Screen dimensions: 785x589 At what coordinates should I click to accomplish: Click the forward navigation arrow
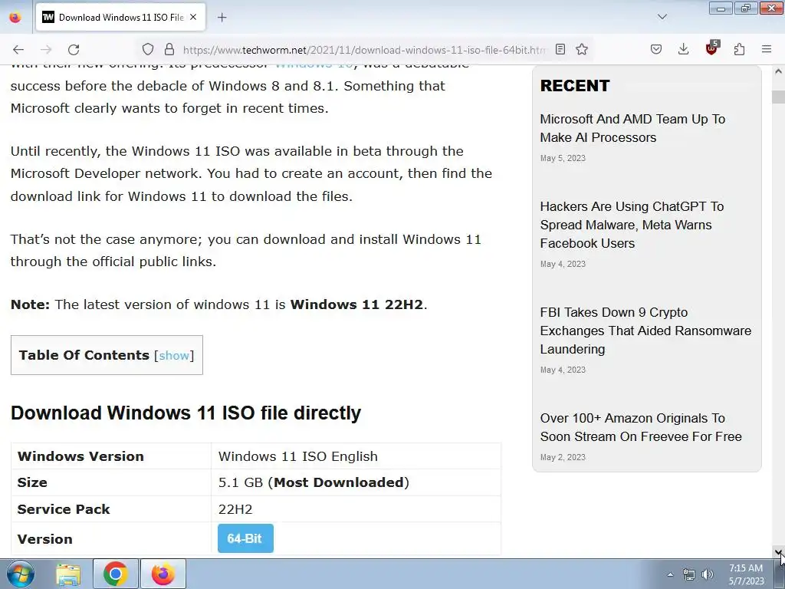click(x=46, y=50)
